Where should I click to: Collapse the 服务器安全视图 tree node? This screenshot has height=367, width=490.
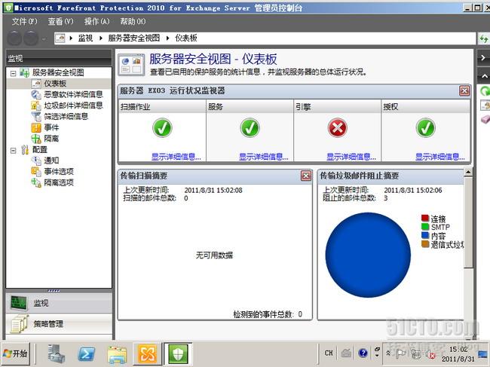point(13,73)
